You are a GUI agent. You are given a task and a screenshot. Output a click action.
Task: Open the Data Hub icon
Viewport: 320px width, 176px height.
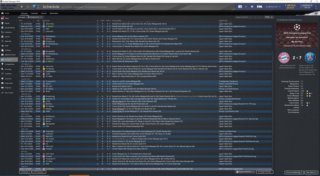click(2, 41)
